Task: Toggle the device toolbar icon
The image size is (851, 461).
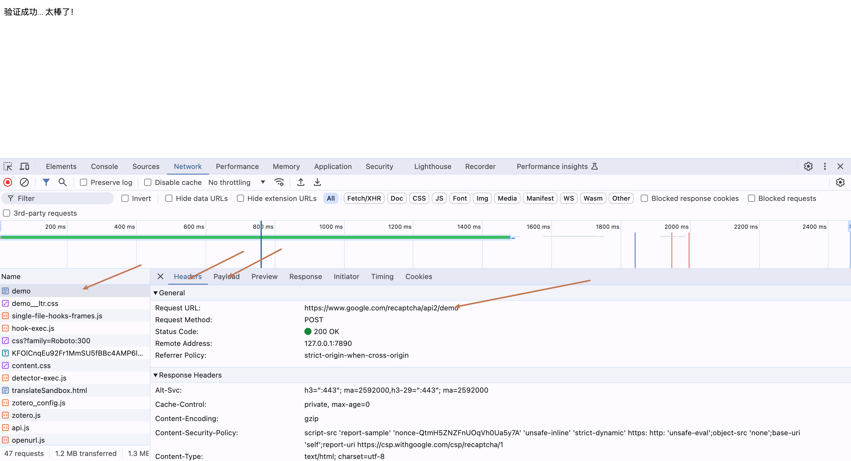Action: [25, 166]
